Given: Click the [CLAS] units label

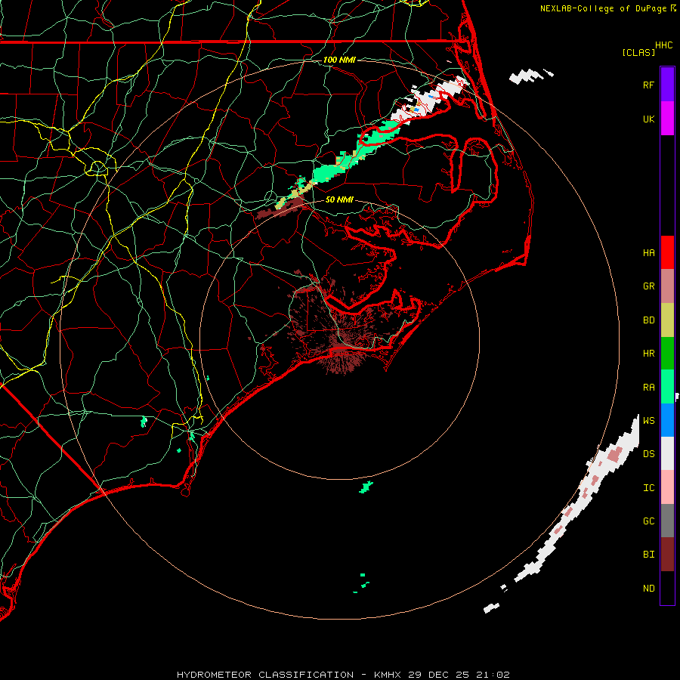Looking at the screenshot, I should pyautogui.click(x=638, y=52).
